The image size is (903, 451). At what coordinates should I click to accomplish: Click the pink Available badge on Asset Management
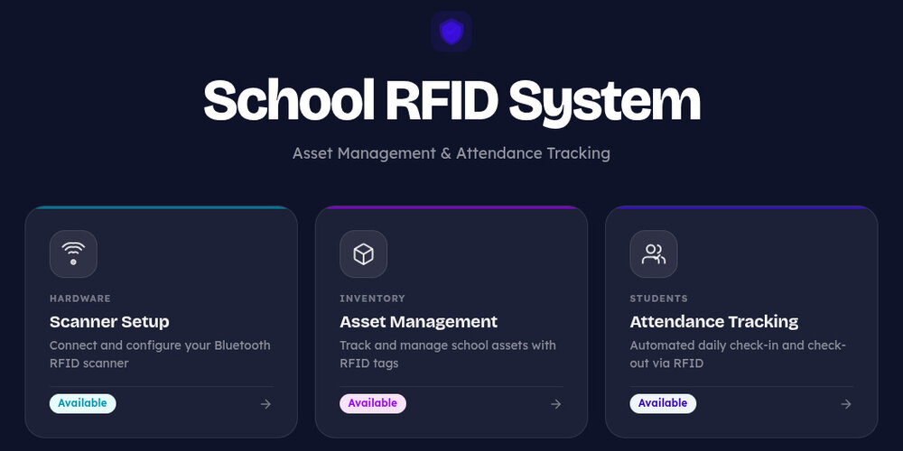click(373, 403)
